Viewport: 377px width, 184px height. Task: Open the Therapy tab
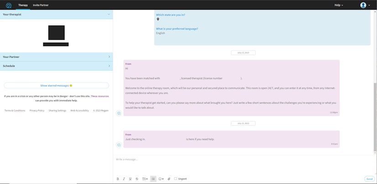(23, 5)
